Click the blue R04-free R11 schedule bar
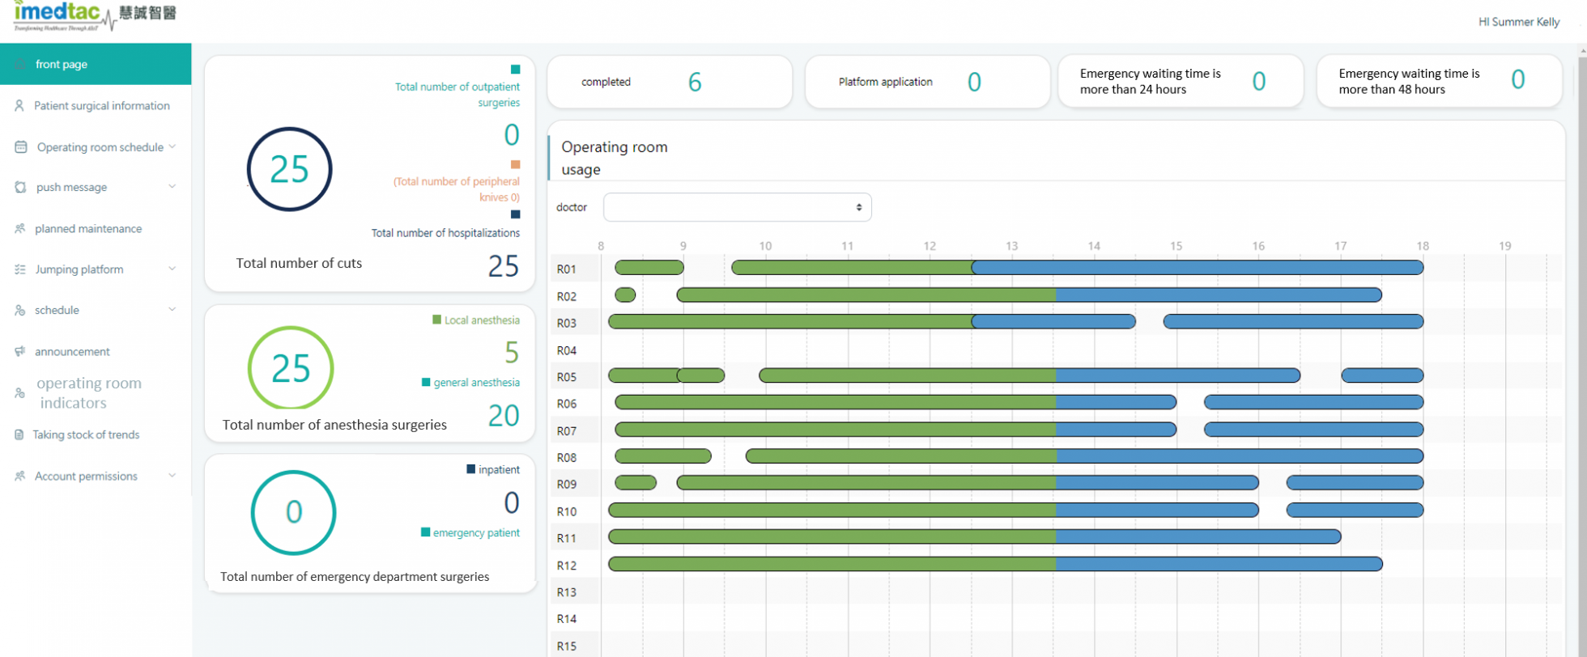The width and height of the screenshot is (1587, 657). pos(1198,536)
